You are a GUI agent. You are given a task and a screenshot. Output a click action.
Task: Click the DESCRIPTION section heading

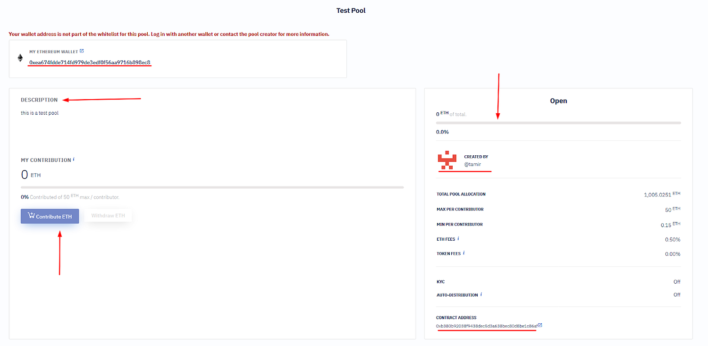[x=39, y=100]
